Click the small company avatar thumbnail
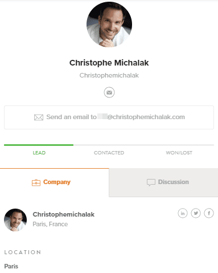Screen dimensions: 218x273 coord(15,220)
